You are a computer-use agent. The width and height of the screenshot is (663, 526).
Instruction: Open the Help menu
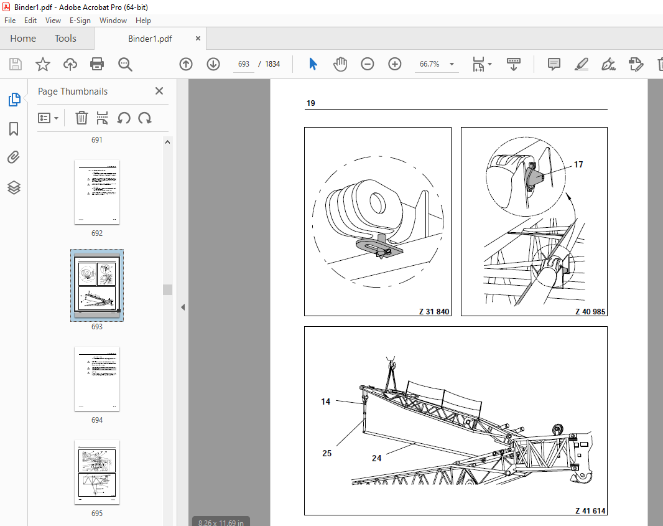(143, 21)
